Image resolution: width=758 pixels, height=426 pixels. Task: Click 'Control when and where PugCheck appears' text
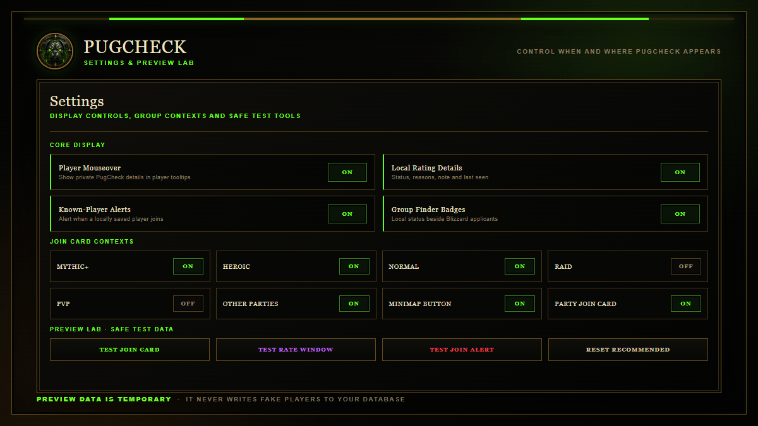619,52
